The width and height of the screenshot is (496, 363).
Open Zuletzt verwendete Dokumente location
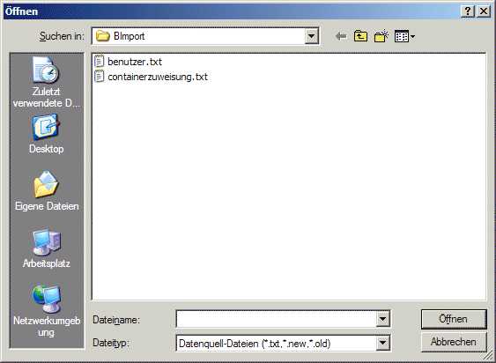pyautogui.click(x=47, y=82)
